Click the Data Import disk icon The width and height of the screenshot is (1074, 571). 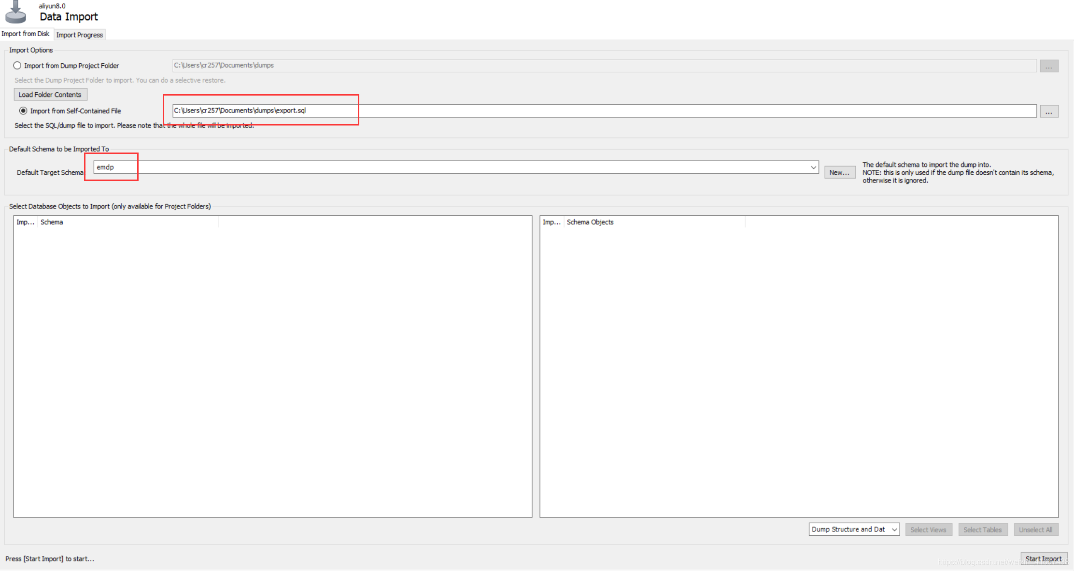[15, 13]
